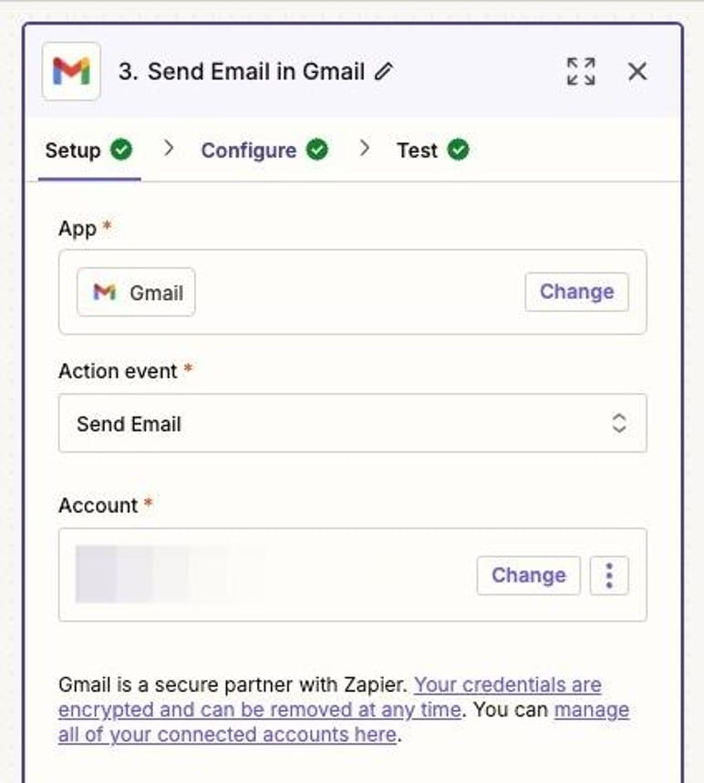704x783 pixels.
Task: Click Change beside the connected Account
Action: coord(528,575)
